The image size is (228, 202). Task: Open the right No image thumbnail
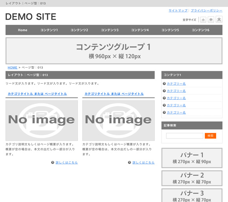click(x=118, y=121)
